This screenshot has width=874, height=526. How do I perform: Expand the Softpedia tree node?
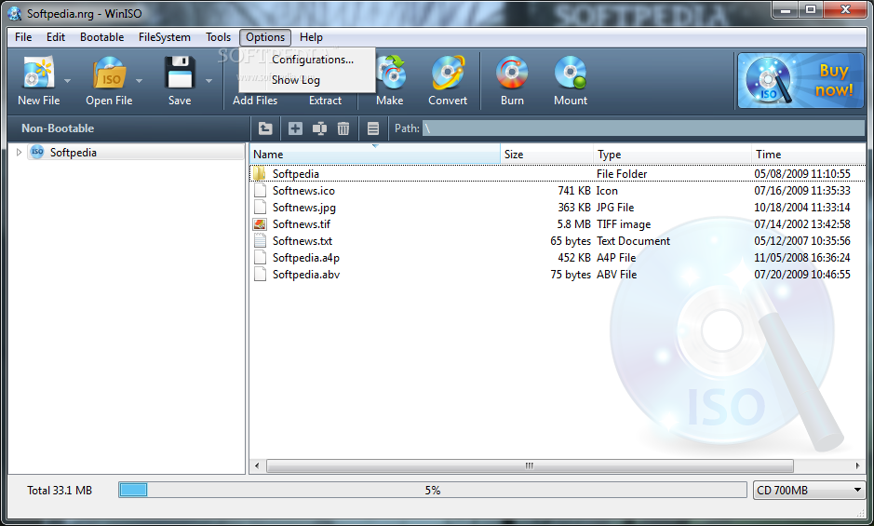tap(19, 152)
